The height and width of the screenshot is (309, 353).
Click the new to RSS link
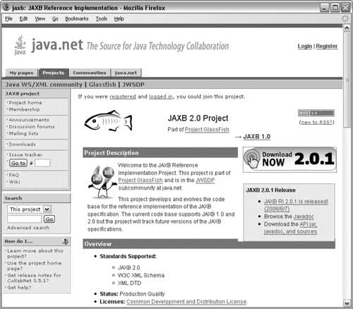317,122
